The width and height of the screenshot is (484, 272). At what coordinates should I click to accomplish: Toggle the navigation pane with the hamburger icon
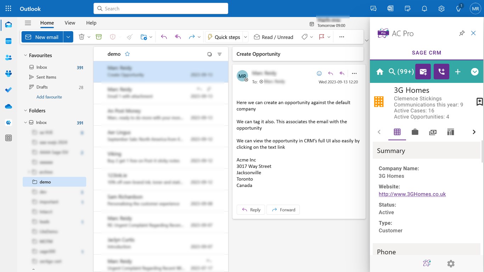[x=28, y=23]
